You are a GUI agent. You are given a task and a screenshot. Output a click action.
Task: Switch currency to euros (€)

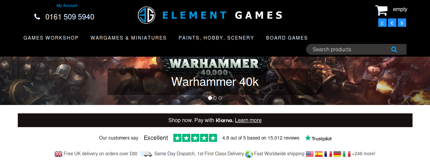[x=392, y=23]
